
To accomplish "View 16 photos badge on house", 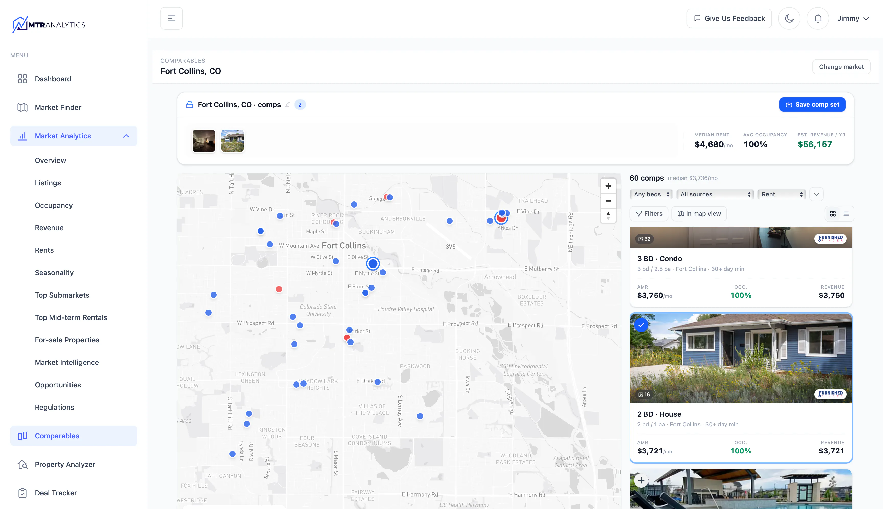I will point(644,395).
